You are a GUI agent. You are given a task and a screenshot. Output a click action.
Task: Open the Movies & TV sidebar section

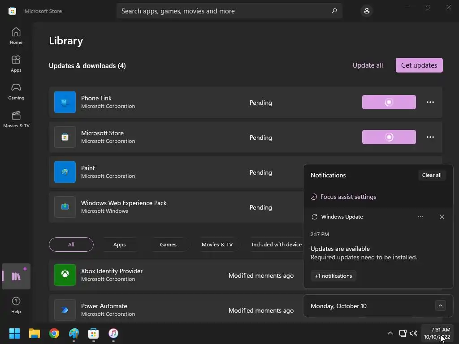(16, 119)
